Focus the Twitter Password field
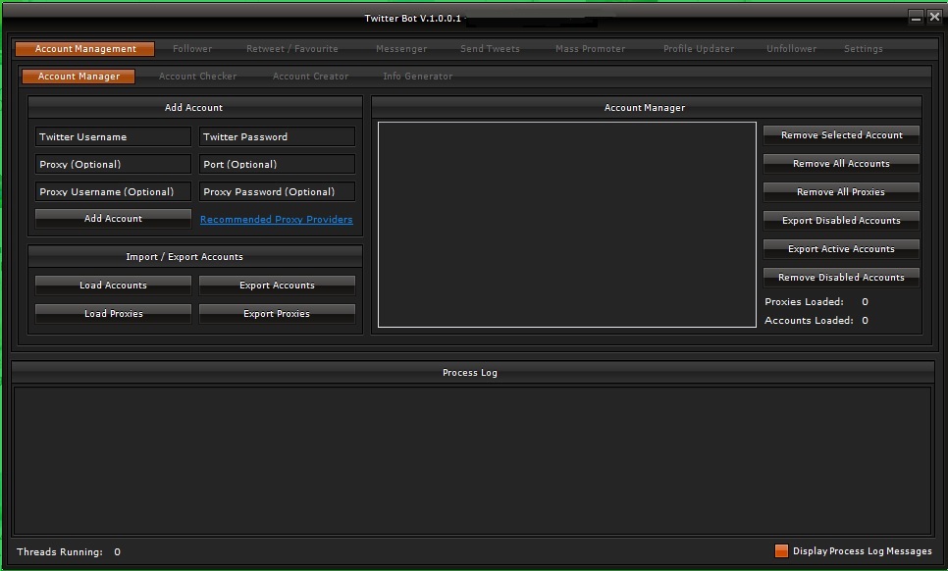This screenshot has width=948, height=571. click(277, 136)
